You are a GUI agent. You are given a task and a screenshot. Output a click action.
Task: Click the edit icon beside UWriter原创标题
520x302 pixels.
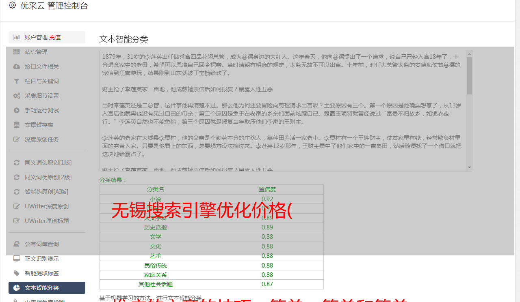(x=17, y=221)
